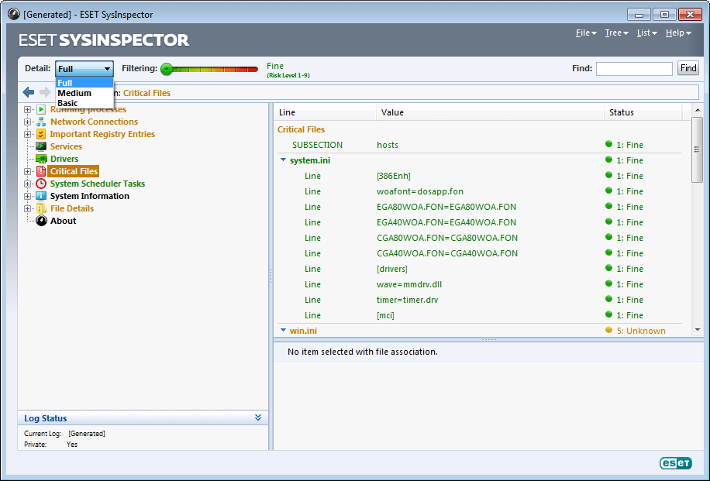Select the wave=mmdrv.dll line
Screen dimensions: 710x481
tap(480, 284)
